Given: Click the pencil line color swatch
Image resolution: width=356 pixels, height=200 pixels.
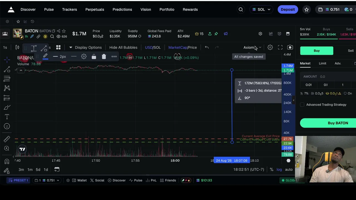Looking at the screenshot, I should (45, 57).
